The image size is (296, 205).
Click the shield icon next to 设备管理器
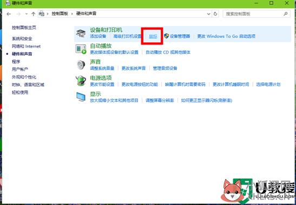166,36
